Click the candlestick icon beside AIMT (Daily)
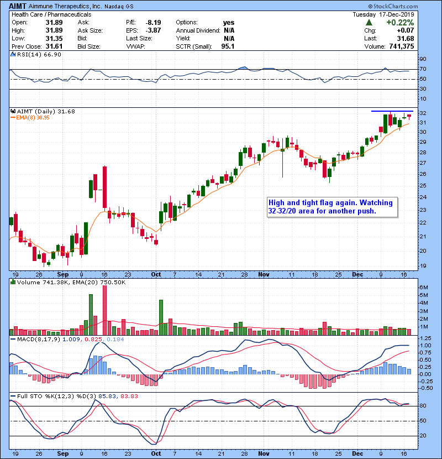The image size is (442, 459). point(13,112)
